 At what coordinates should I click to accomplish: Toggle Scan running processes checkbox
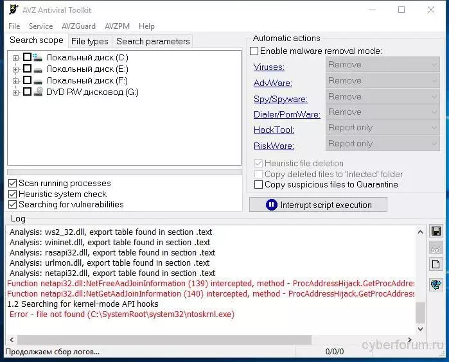[x=12, y=183]
